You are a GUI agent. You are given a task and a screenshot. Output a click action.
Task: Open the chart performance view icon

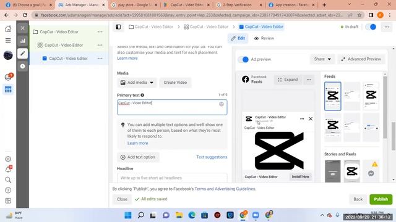pyautogui.click(x=22, y=41)
